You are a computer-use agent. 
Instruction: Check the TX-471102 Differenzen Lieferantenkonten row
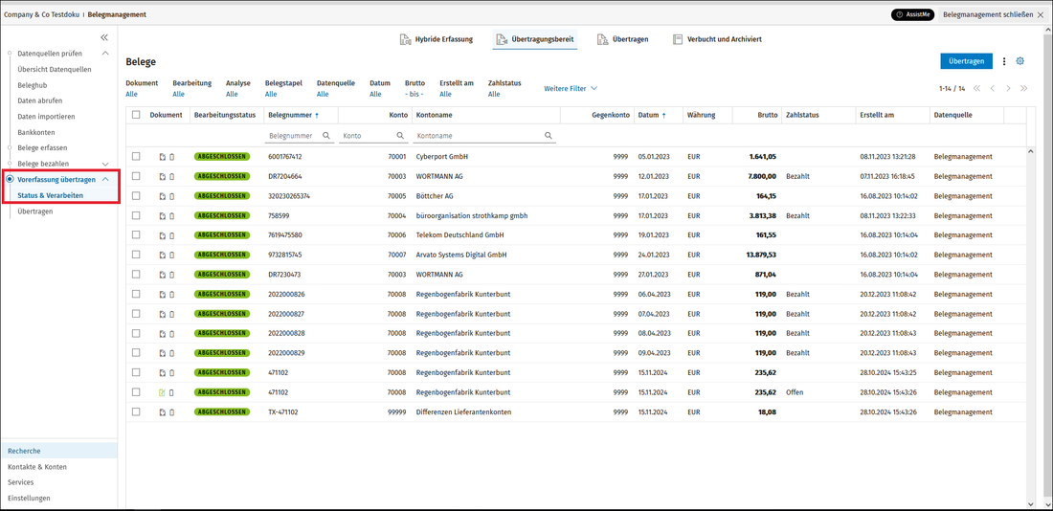[x=136, y=411]
